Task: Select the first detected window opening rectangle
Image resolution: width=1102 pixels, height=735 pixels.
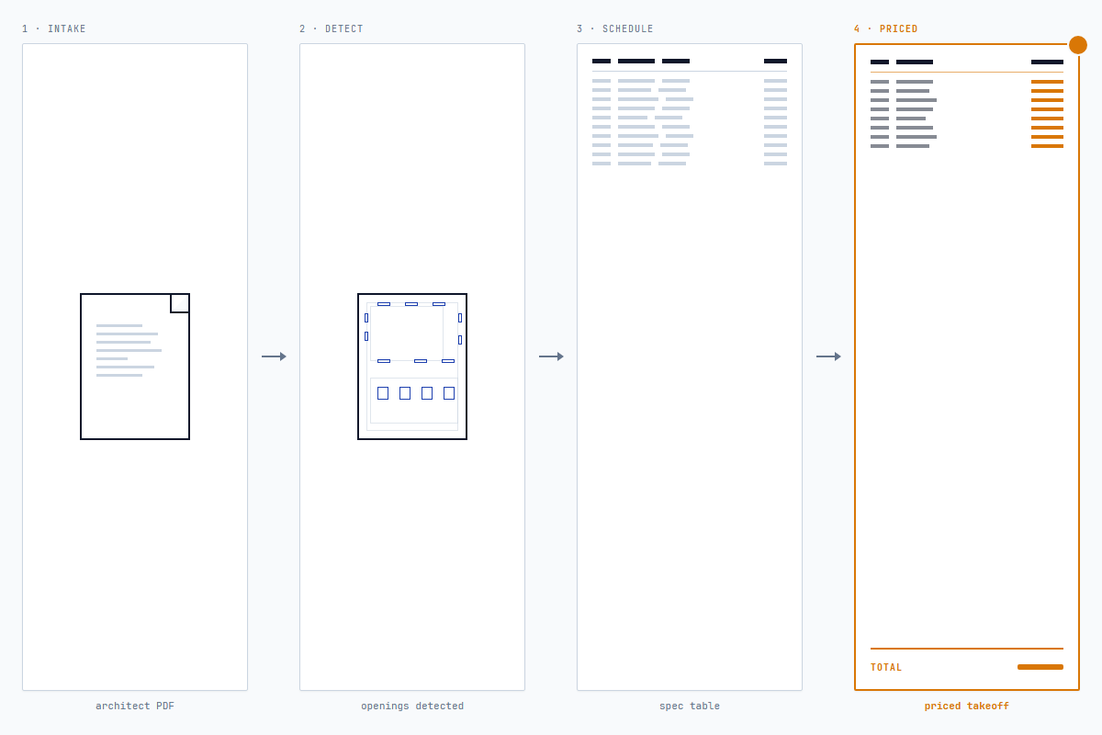Action: click(x=384, y=304)
